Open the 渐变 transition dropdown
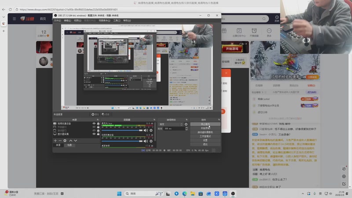 (171, 124)
